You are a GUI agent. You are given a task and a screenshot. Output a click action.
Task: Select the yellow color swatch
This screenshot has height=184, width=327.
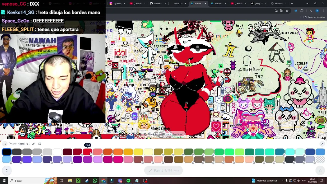(x=138, y=152)
